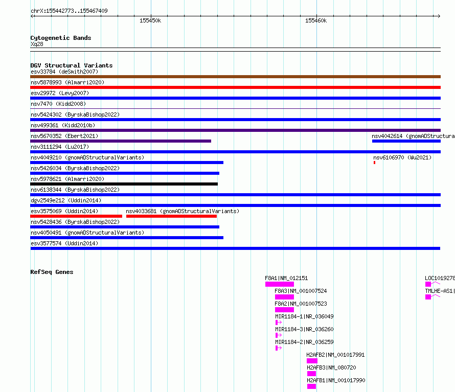Select the purple nsv499361 variant bar

pyautogui.click(x=235, y=130)
